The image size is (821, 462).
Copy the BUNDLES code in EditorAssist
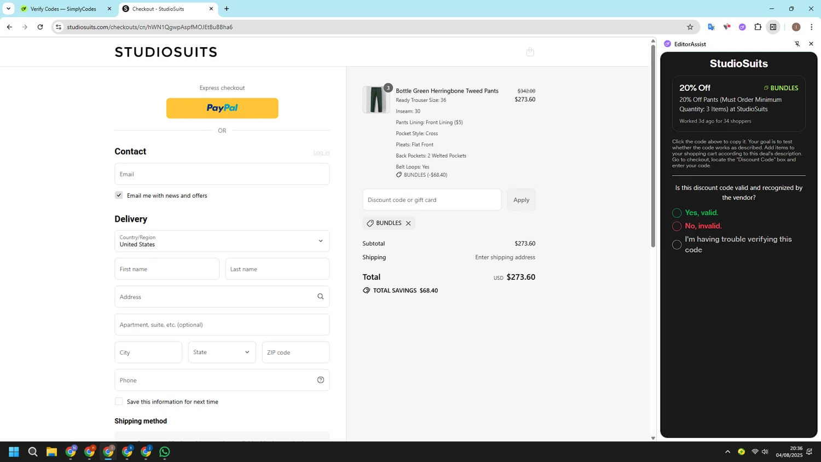click(x=780, y=88)
